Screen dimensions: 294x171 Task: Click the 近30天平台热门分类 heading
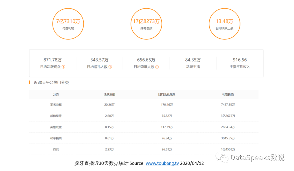click(51, 83)
